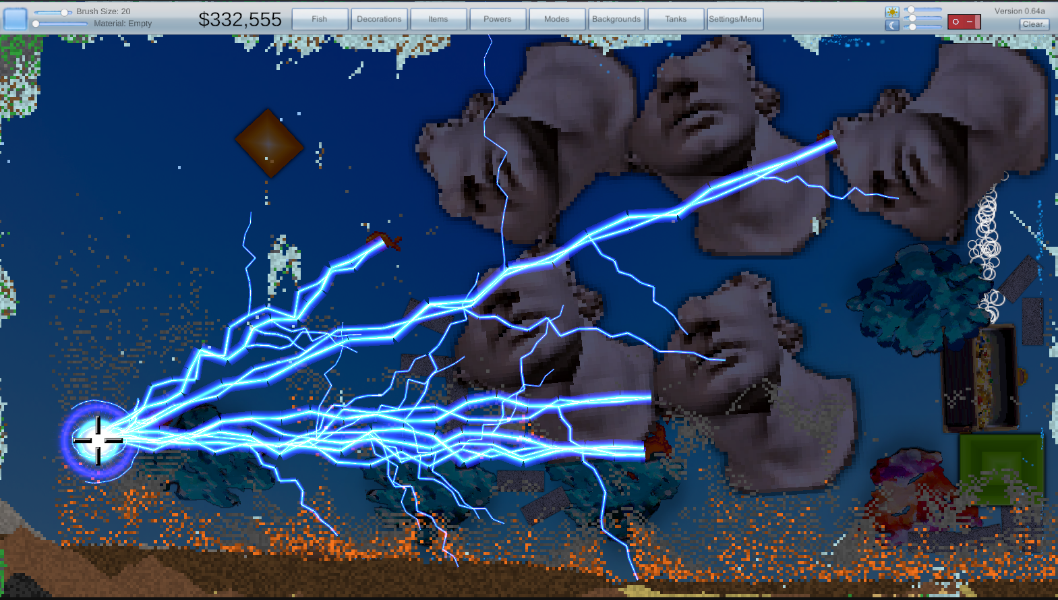The width and height of the screenshot is (1058, 600).
Task: Open Settings/Menu
Action: pos(735,19)
